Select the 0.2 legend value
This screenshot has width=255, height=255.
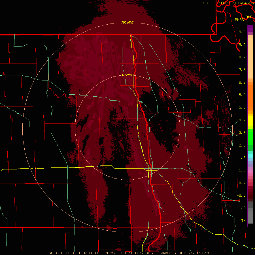(x=242, y=183)
